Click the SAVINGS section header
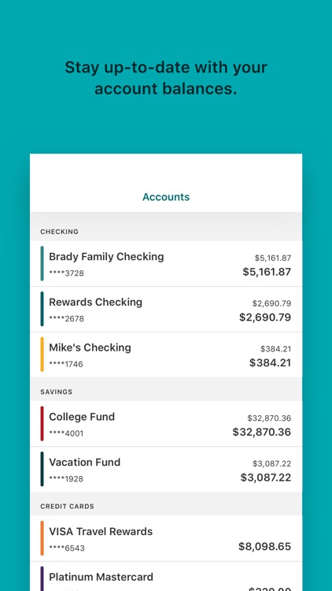Image resolution: width=332 pixels, height=591 pixels. point(57,392)
